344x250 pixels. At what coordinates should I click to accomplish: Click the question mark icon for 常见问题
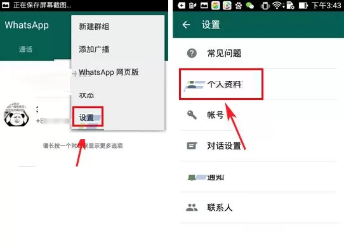point(192,53)
